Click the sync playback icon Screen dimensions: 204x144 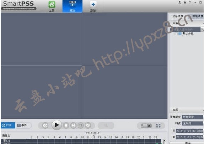tap(45, 125)
